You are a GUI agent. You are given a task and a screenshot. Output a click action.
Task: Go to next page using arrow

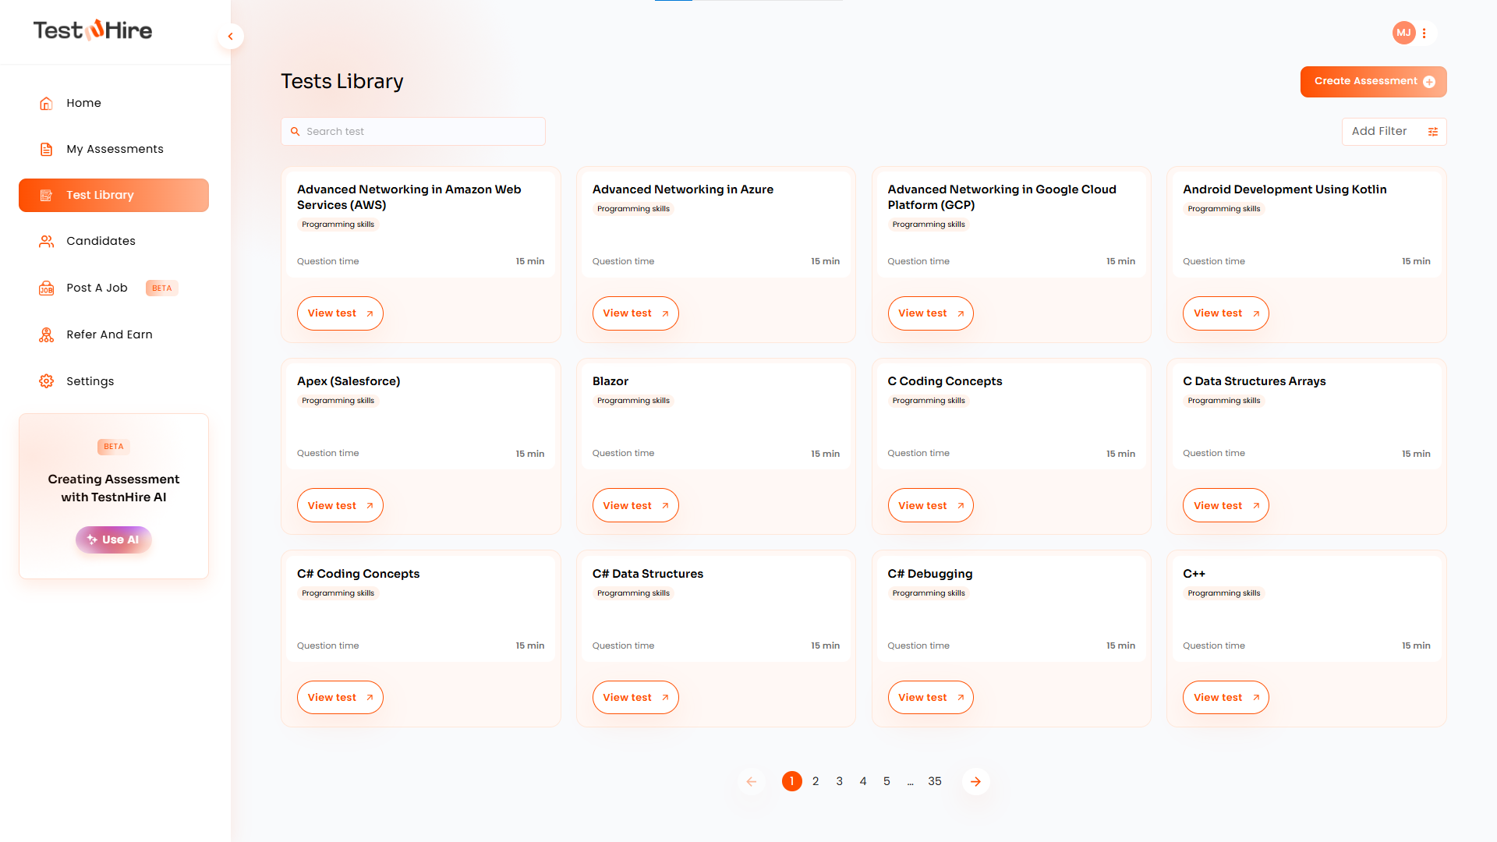tap(975, 781)
